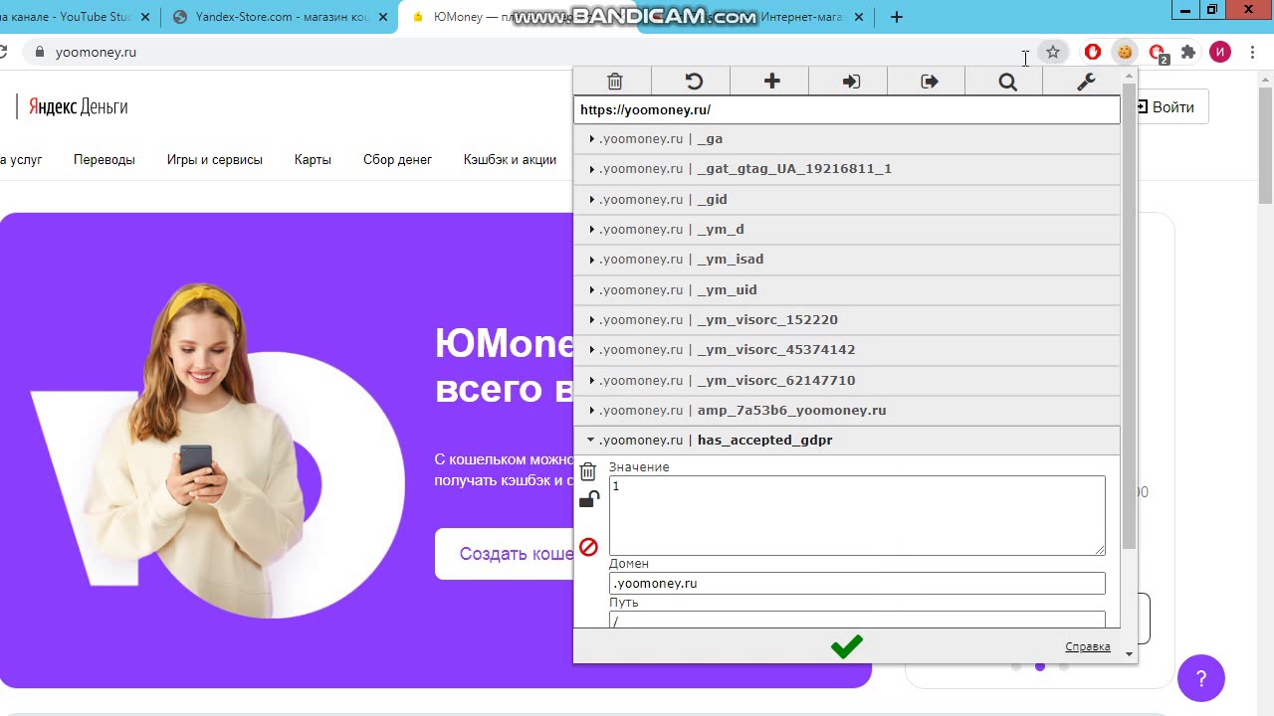Expand the amp_7a53b6_yoomoney.ru cookie
The height and width of the screenshot is (716, 1274).
pyautogui.click(x=847, y=411)
